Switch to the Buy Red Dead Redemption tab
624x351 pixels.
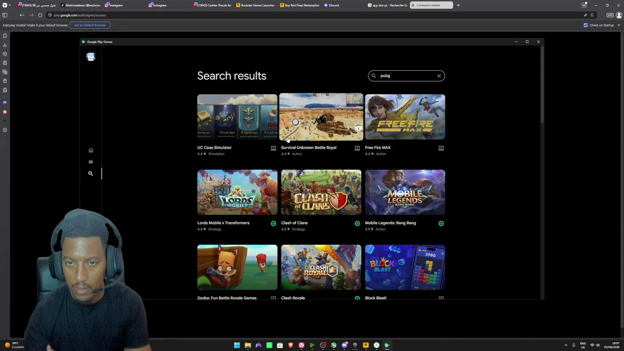tap(300, 5)
